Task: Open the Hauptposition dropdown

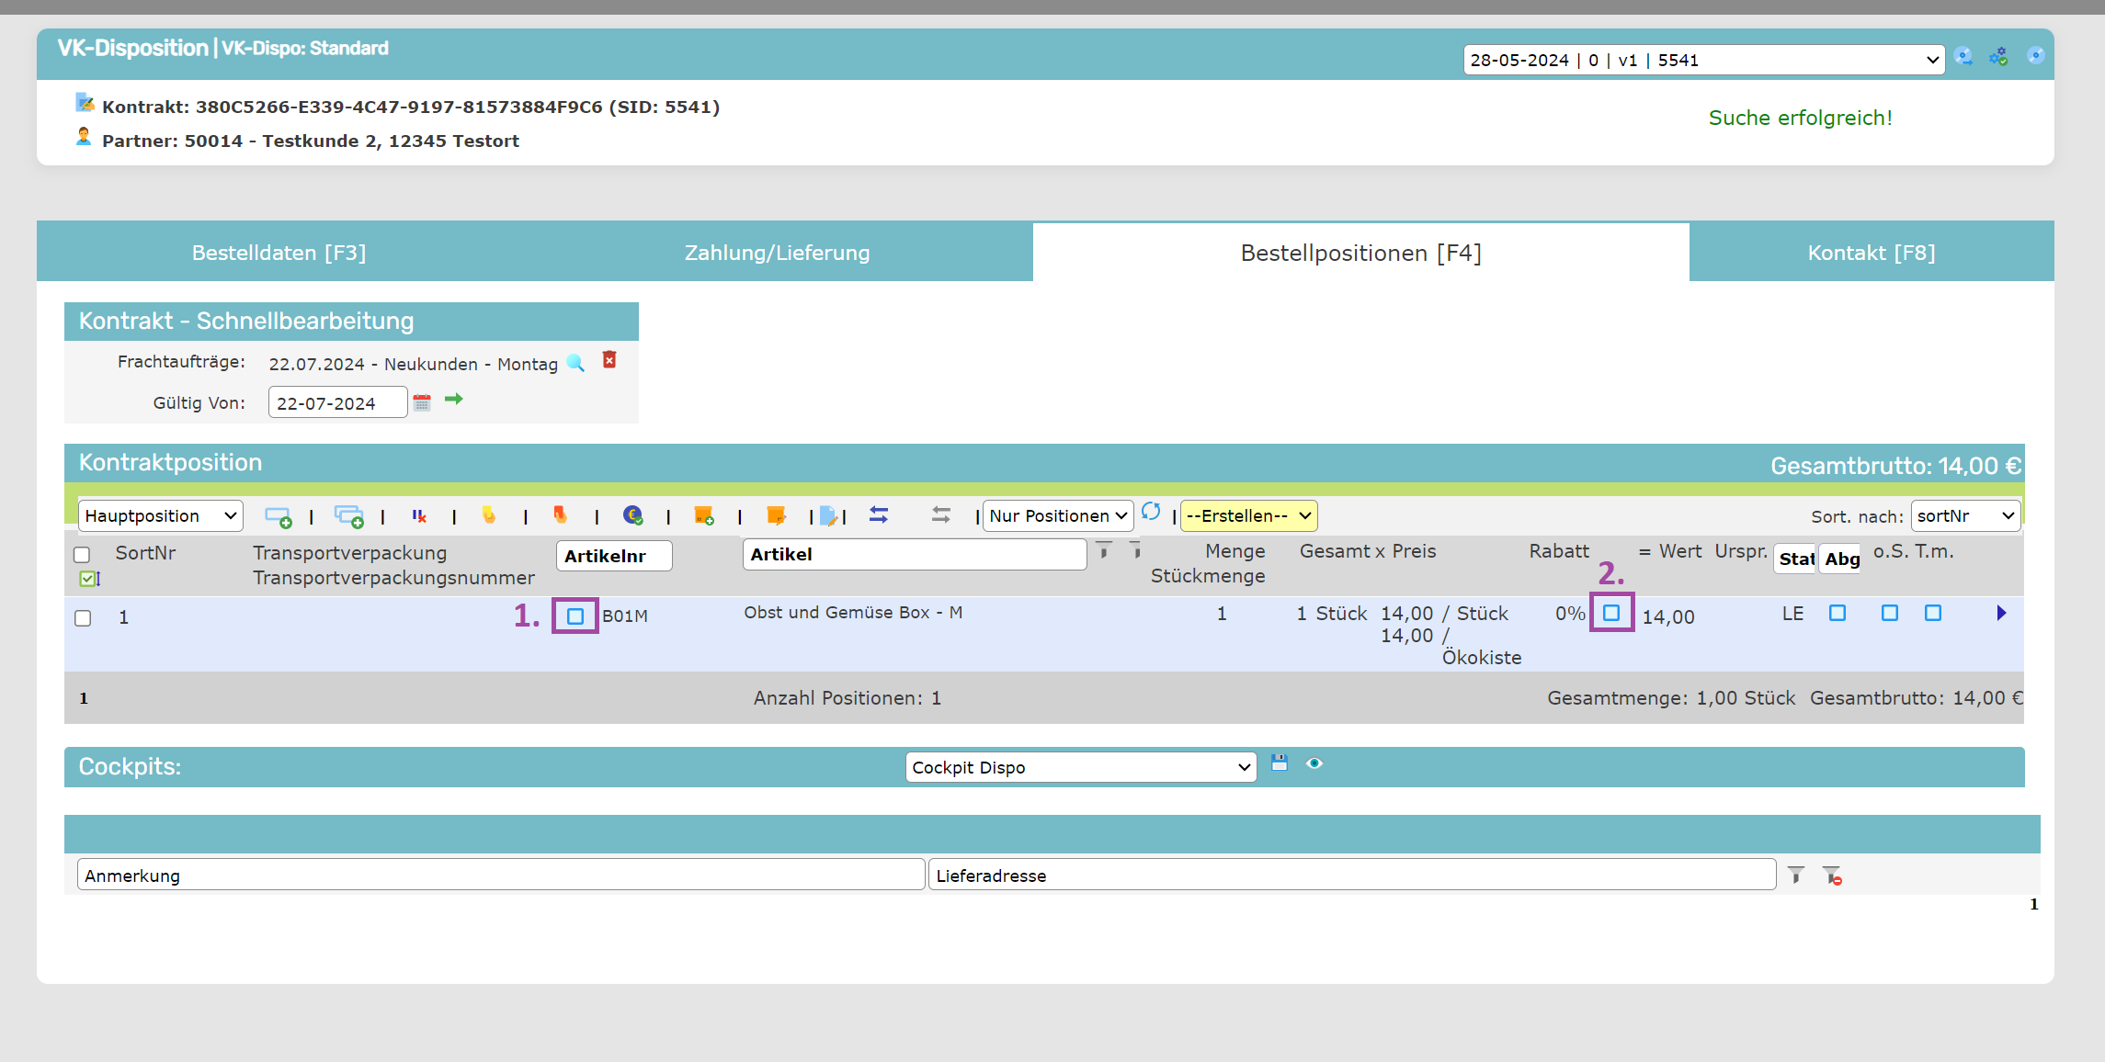Action: click(x=161, y=516)
